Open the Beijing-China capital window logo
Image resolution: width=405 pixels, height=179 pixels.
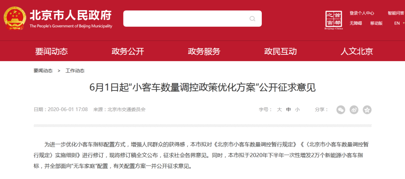point(334,20)
